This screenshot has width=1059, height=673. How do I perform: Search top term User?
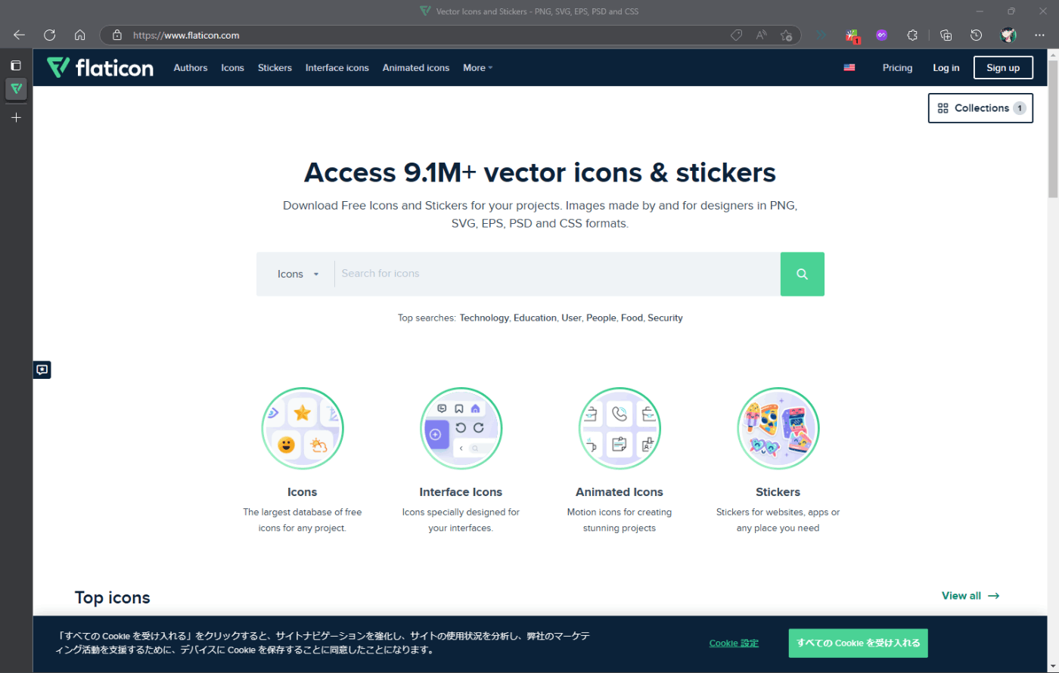point(571,318)
